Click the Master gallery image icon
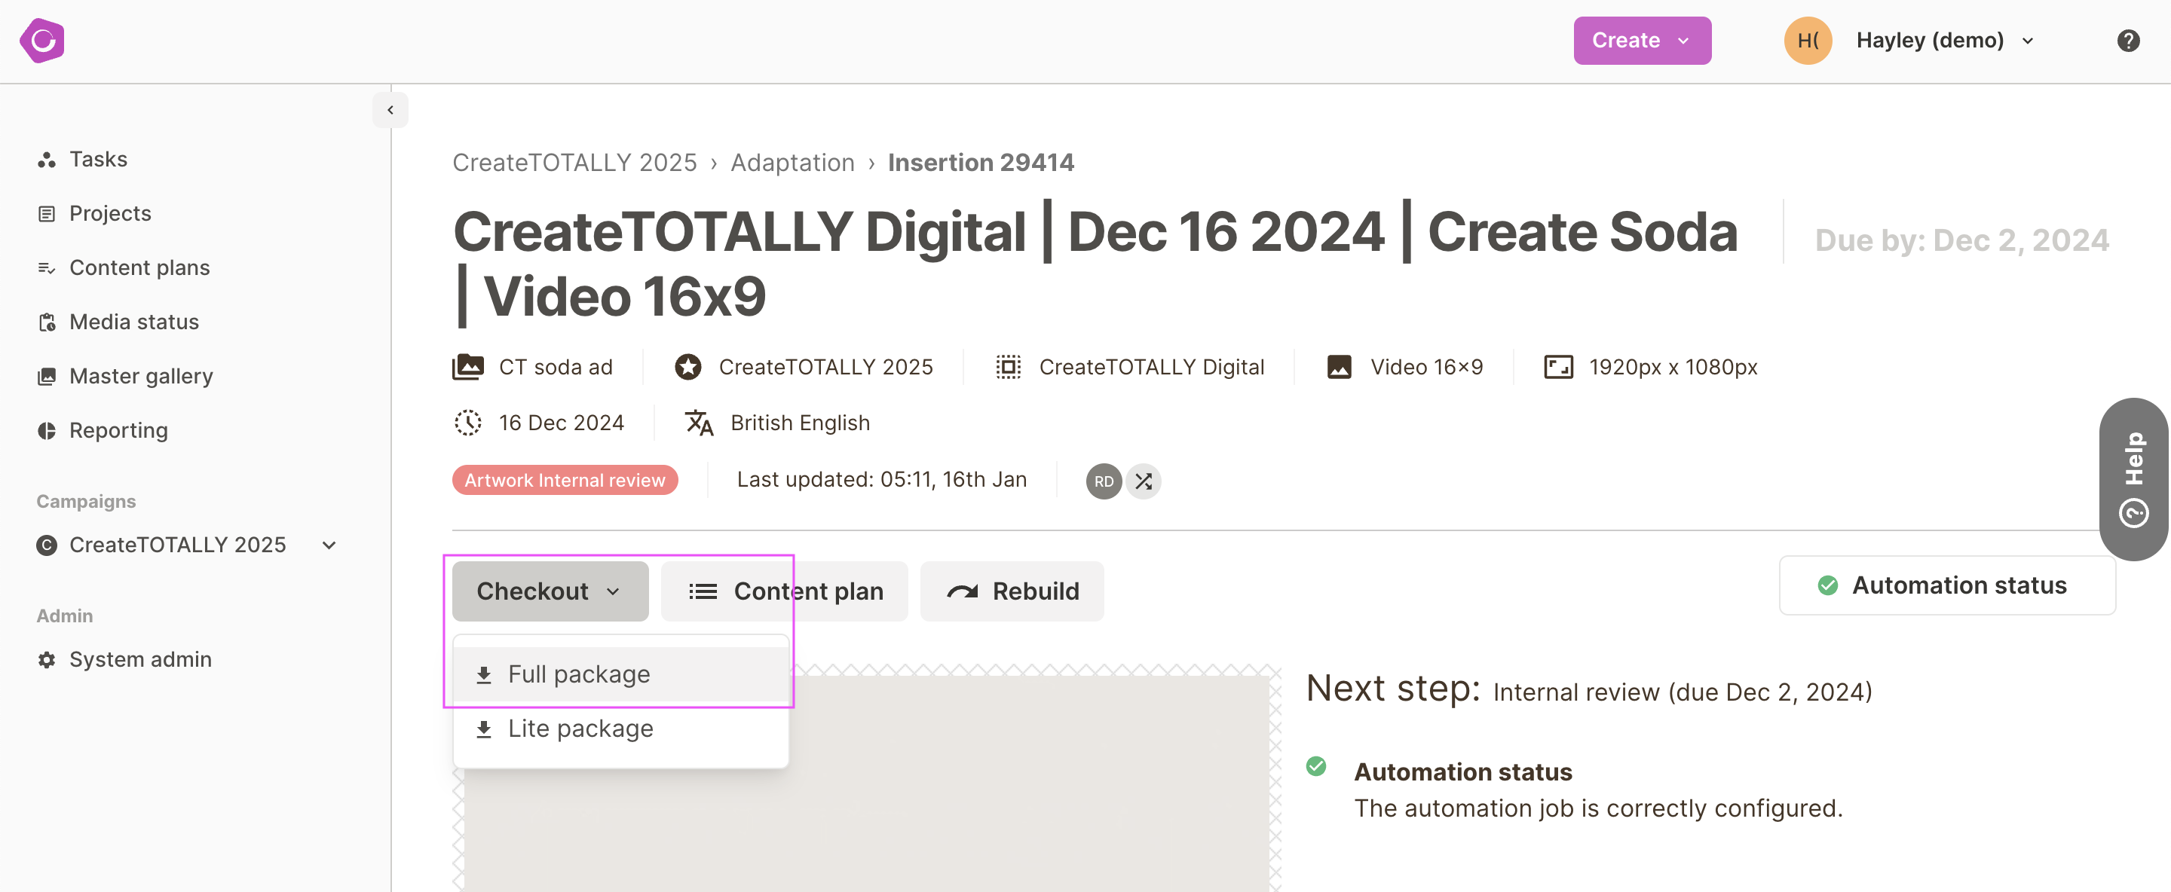 (46, 377)
